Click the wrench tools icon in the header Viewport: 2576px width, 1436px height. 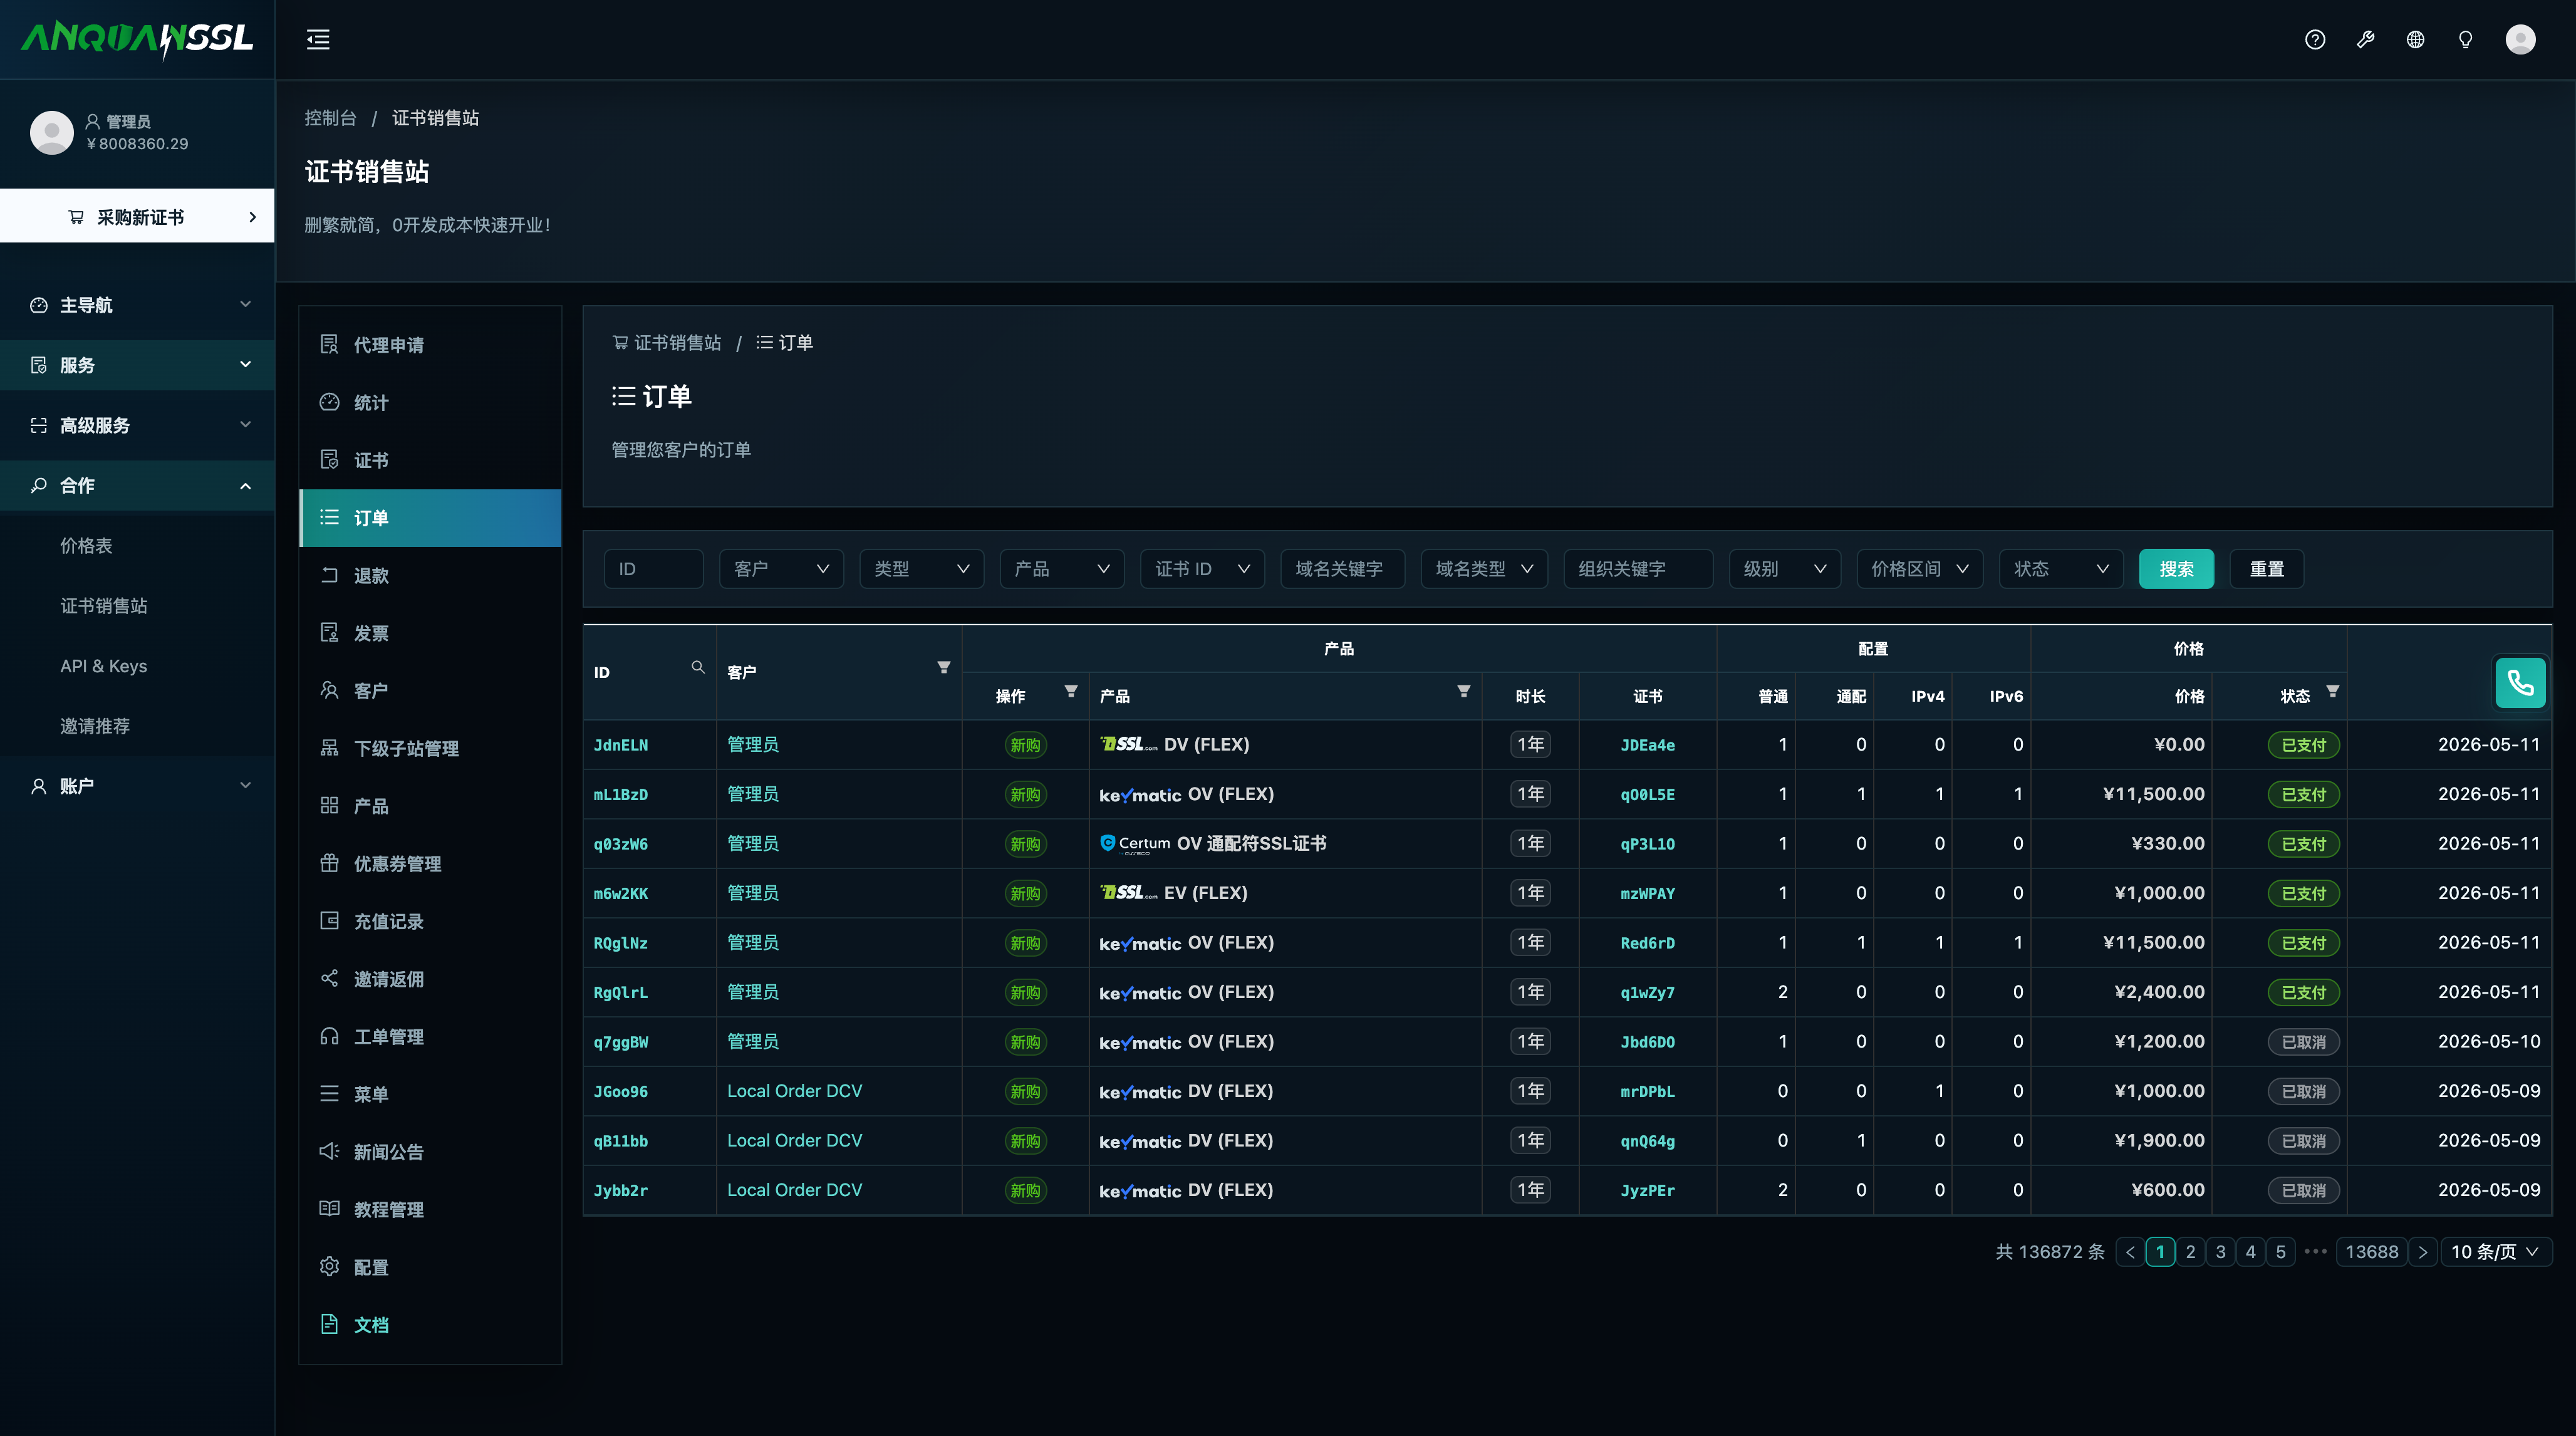(x=2365, y=40)
